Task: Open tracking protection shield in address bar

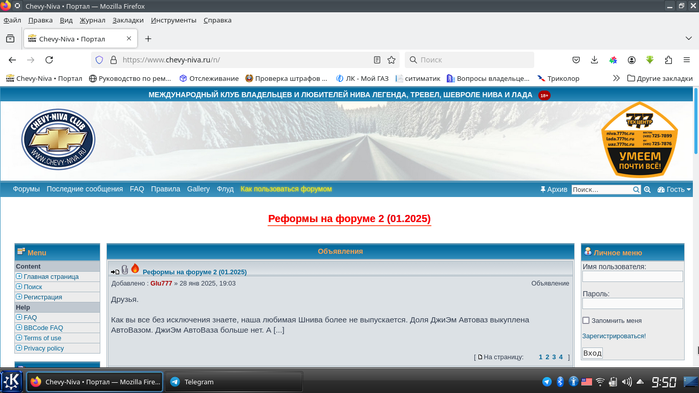Action: [100, 60]
